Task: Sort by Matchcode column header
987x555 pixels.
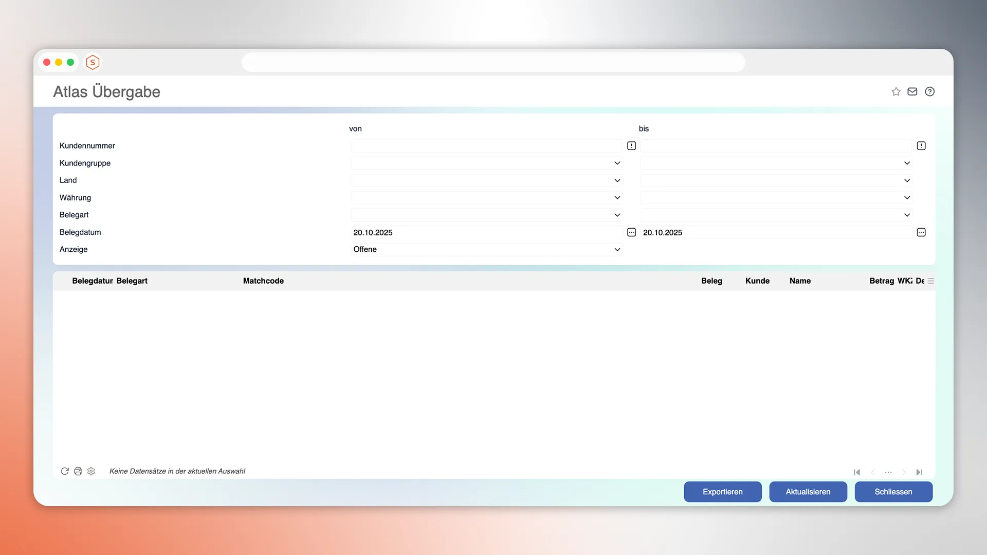Action: point(263,281)
